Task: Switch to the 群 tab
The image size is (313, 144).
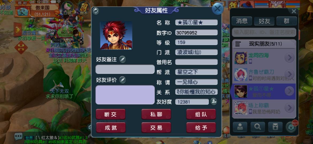Action: [287, 21]
